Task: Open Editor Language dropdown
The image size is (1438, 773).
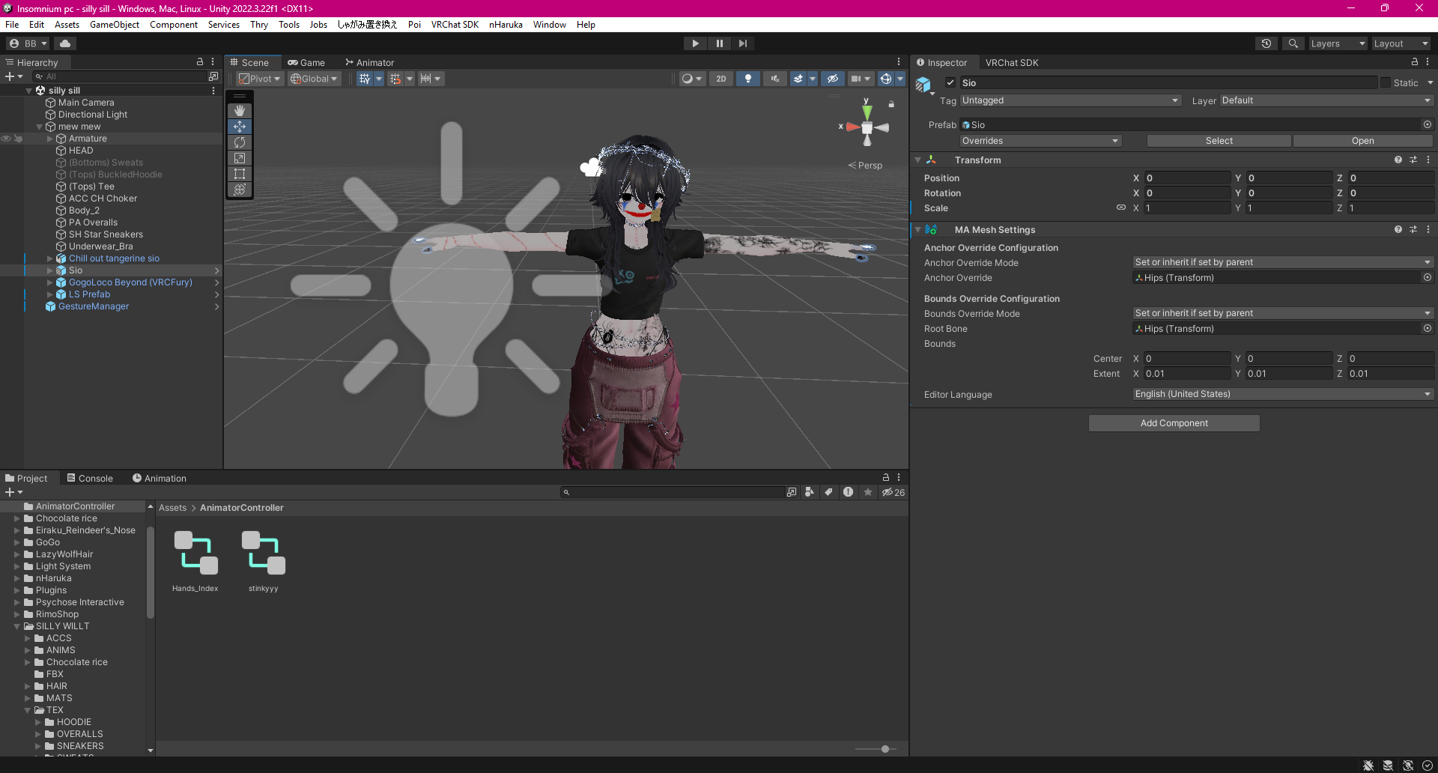Action: (1282, 394)
